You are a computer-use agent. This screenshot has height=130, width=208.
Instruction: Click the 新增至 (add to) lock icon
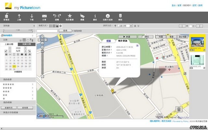click(x=6, y=16)
